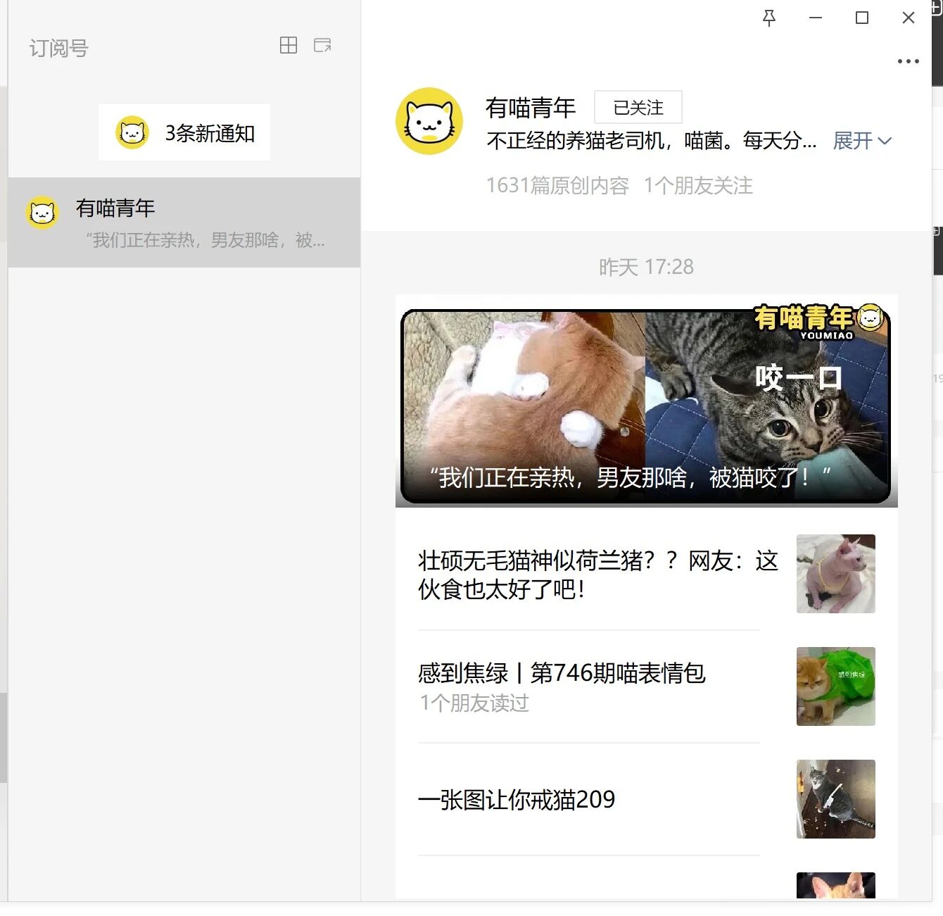Image resolution: width=943 pixels, height=916 pixels.
Task: Click the open-in-new-window icon beside the grid icon
Action: pyautogui.click(x=322, y=45)
